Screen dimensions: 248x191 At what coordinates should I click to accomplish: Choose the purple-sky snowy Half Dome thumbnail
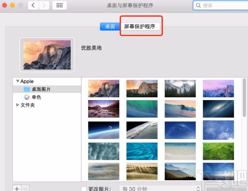pyautogui.click(x=219, y=88)
